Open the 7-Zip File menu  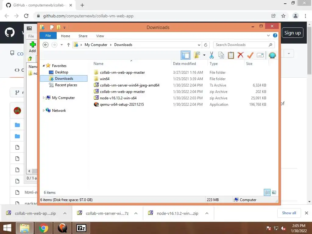click(x=31, y=36)
